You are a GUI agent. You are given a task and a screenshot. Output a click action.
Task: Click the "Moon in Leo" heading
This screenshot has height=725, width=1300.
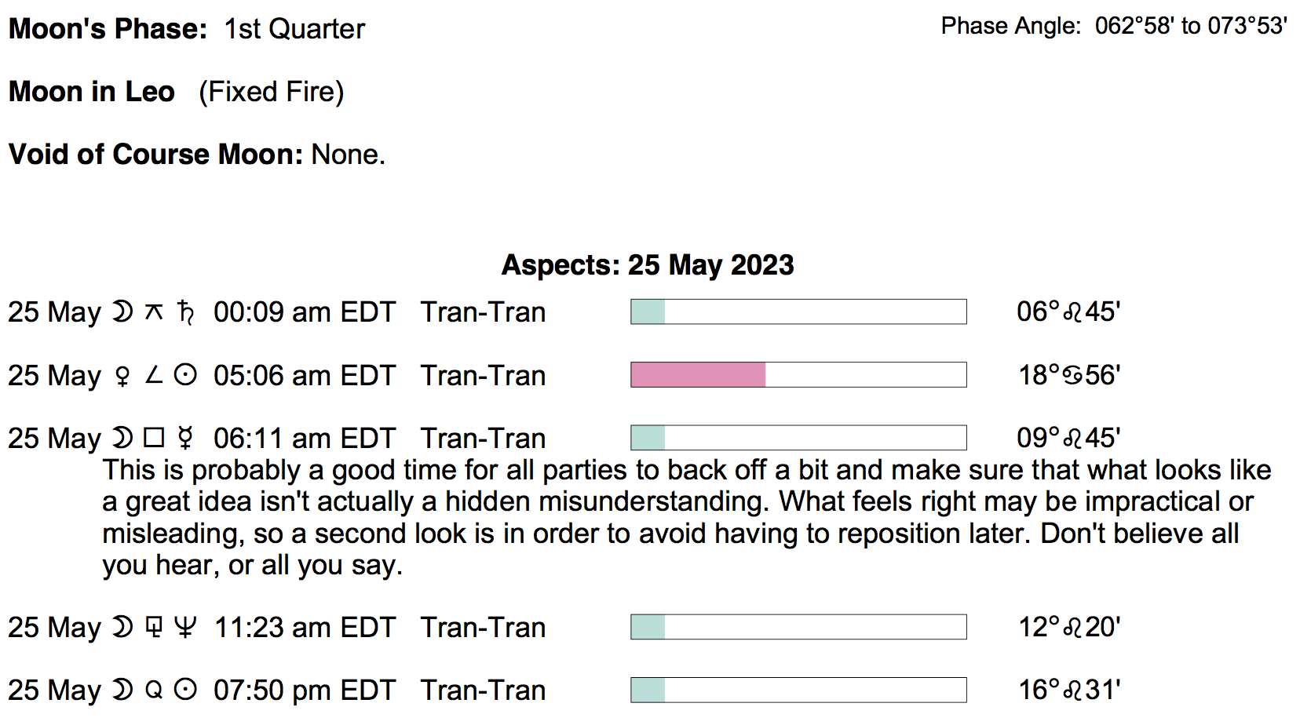click(x=92, y=92)
